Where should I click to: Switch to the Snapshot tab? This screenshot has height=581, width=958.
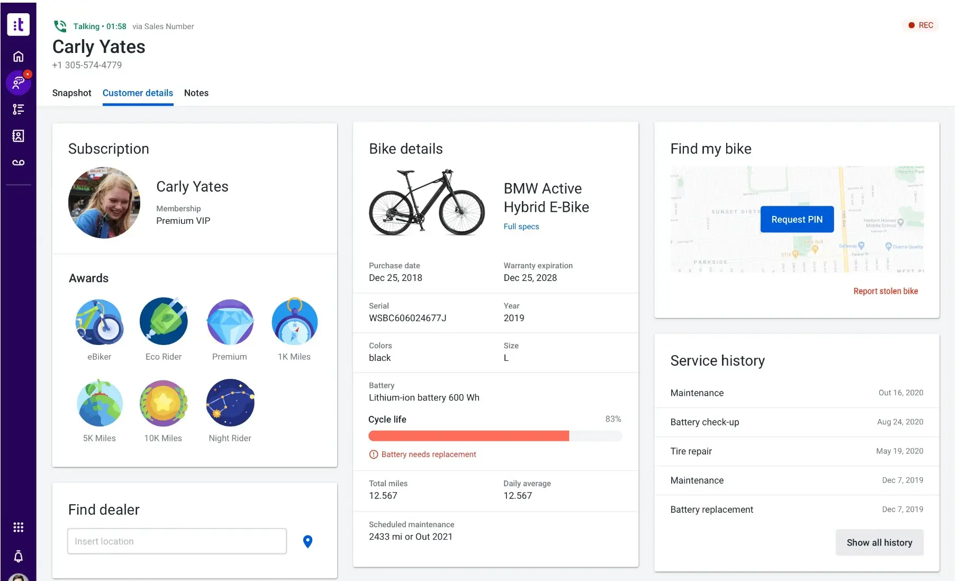click(x=71, y=93)
